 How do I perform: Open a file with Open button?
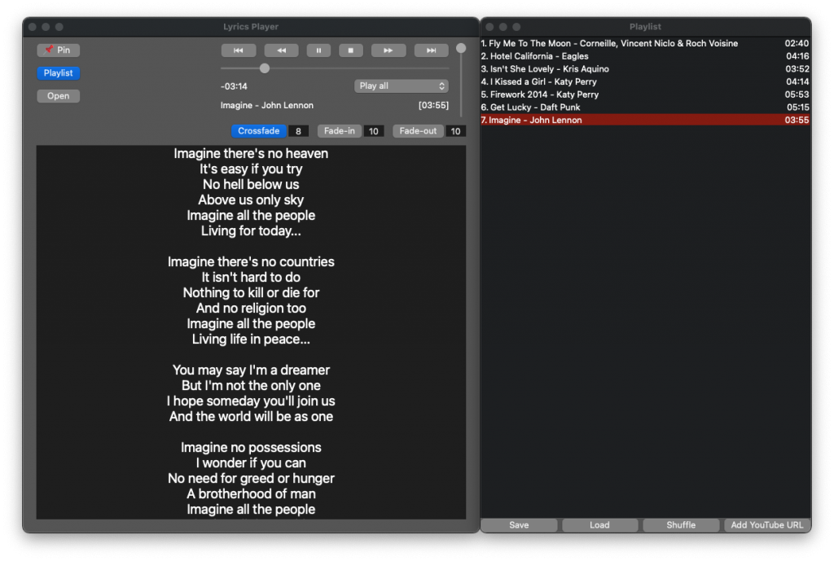[59, 96]
